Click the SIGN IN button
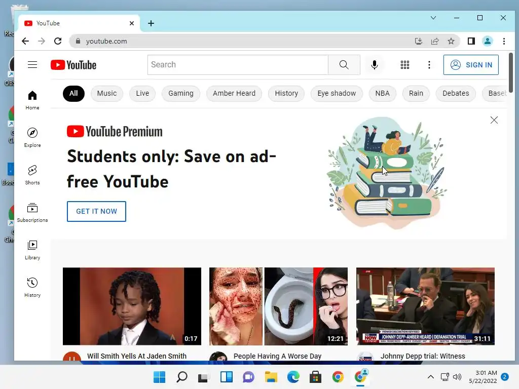Viewport: 519px width, 389px height. click(471, 65)
